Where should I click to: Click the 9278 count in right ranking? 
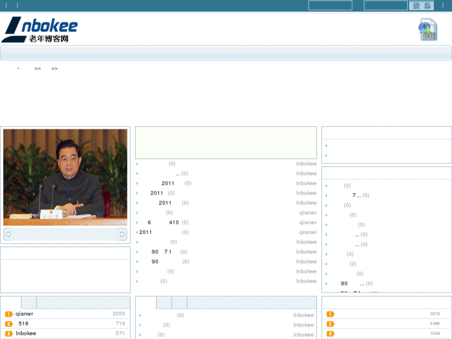435,314
